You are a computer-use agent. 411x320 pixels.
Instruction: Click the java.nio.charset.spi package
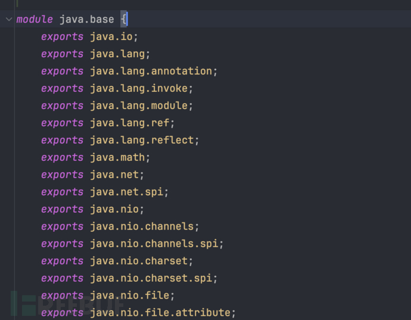[153, 279]
